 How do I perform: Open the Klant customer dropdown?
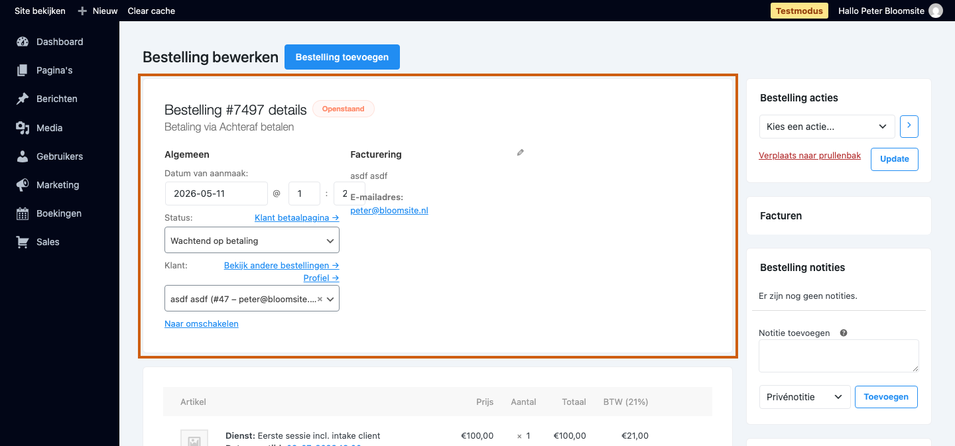[x=252, y=299]
